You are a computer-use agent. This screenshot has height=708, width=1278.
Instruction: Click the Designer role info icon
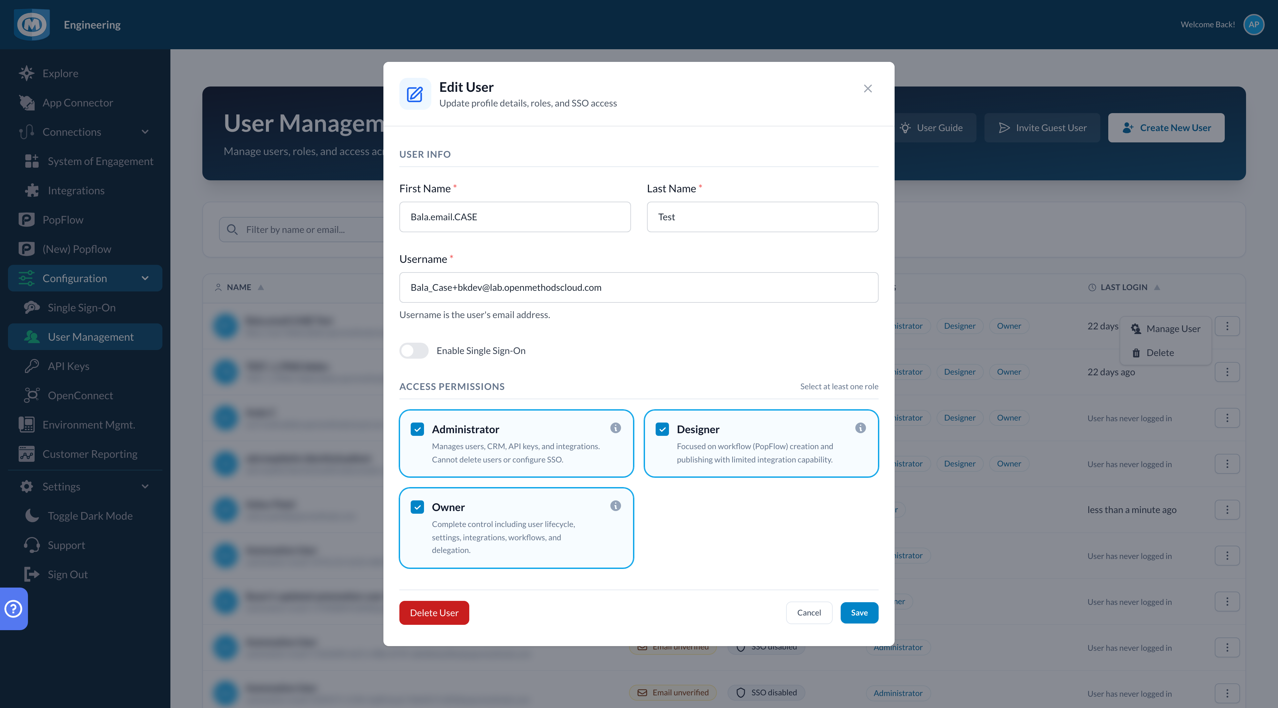(860, 428)
